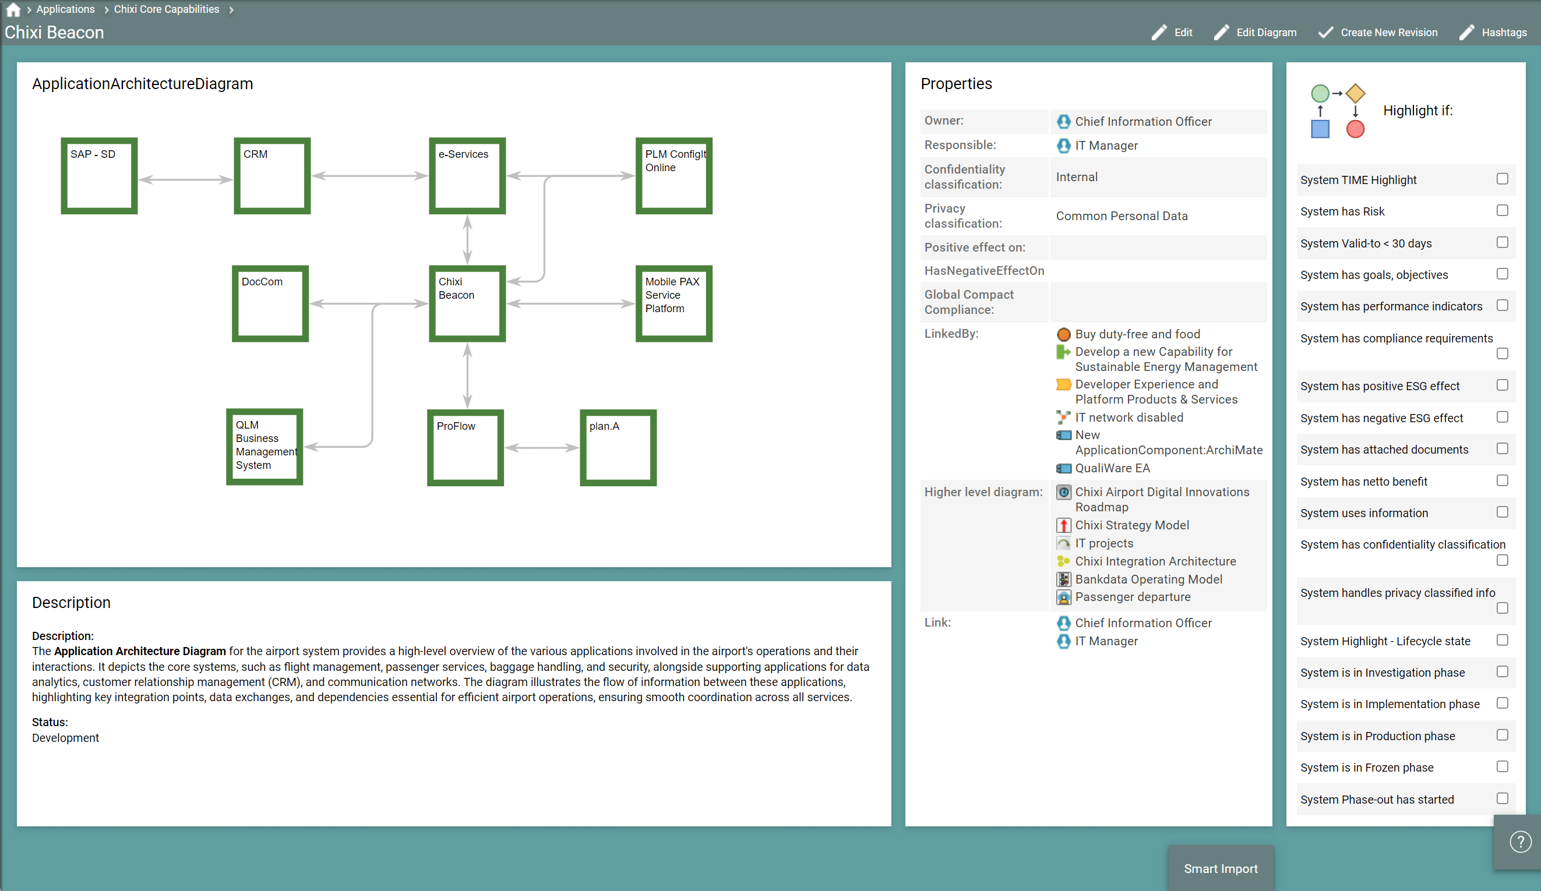Enable System has positive ESG effect
Viewport: 1541px width, 891px height.
[x=1502, y=385]
